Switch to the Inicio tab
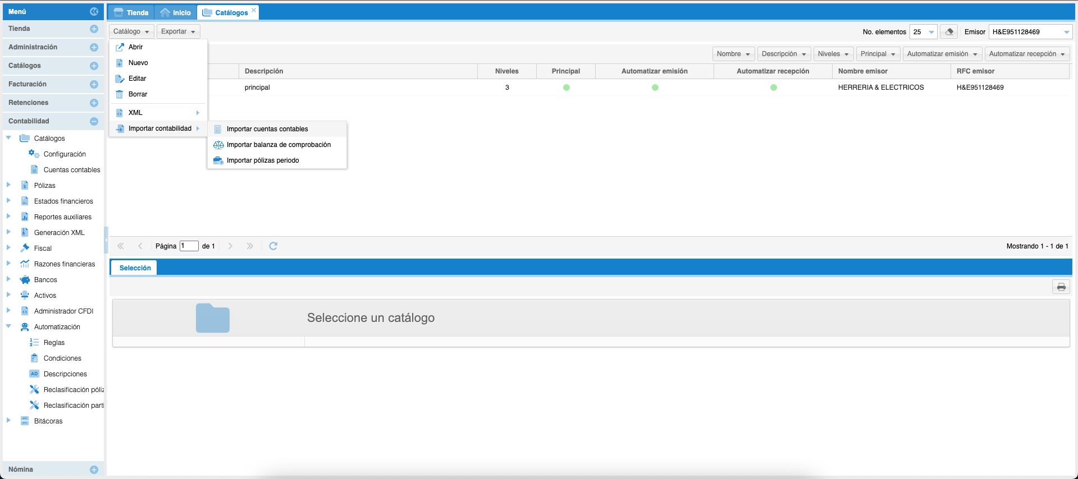Viewport: 1078px width, 479px height. coord(176,12)
